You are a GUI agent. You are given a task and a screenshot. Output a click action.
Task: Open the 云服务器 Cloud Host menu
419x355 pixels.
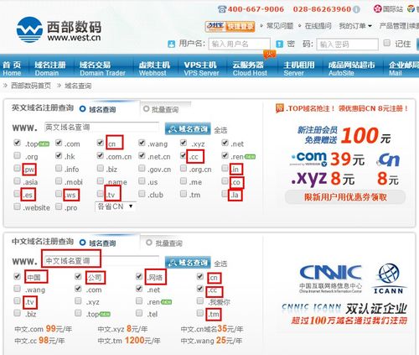[250, 69]
